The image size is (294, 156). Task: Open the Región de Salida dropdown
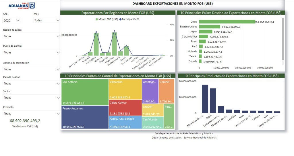click(31, 36)
